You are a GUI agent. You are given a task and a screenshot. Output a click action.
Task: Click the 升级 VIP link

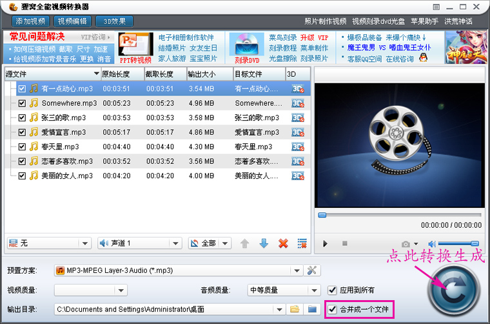tap(315, 37)
